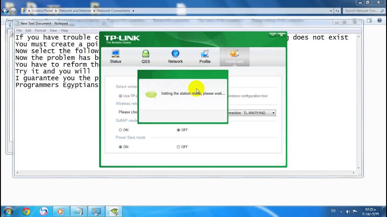The width and height of the screenshot is (387, 217).
Task: Select Use TP-LINK configuration tool radio
Action: (121, 96)
